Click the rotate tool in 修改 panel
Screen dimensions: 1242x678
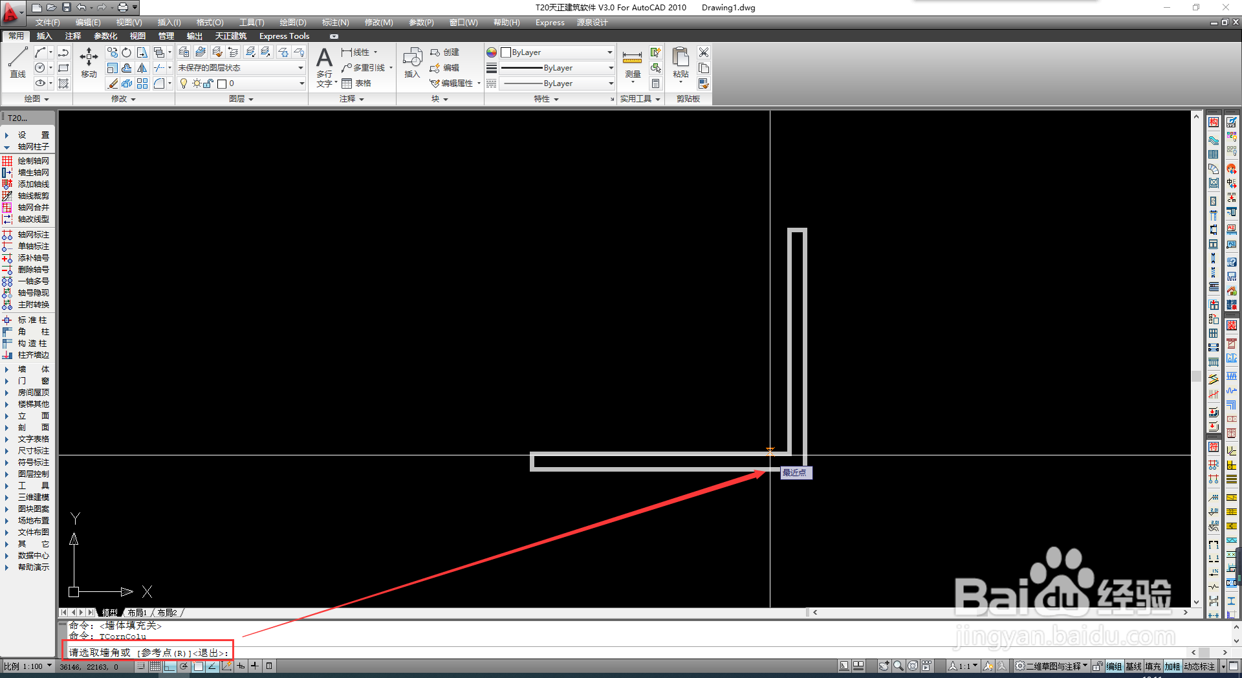[127, 52]
